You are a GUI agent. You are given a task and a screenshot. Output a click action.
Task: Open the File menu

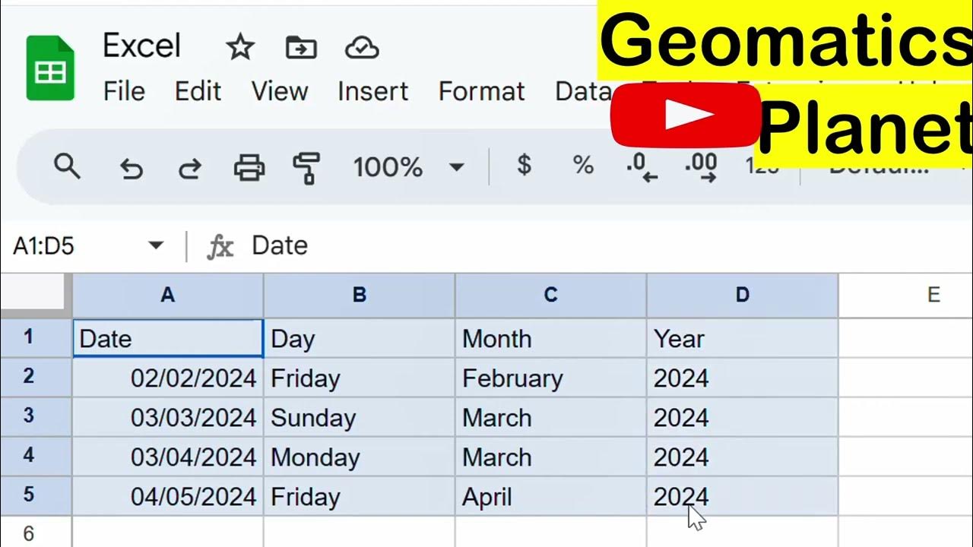coord(124,92)
